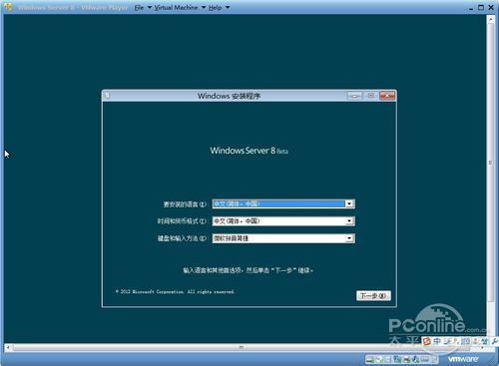Click the time and currency format label
499x366 pixels.
183,221
